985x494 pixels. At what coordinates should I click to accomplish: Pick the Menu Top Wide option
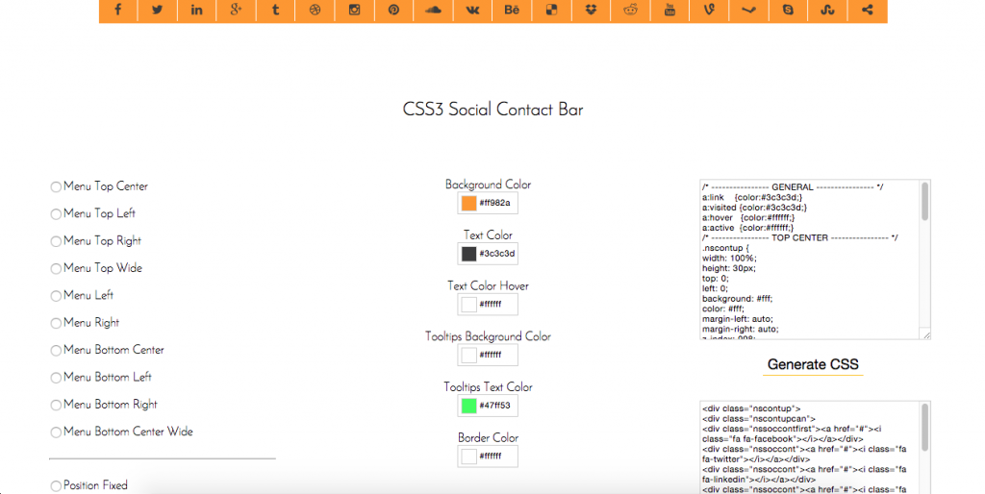click(56, 269)
